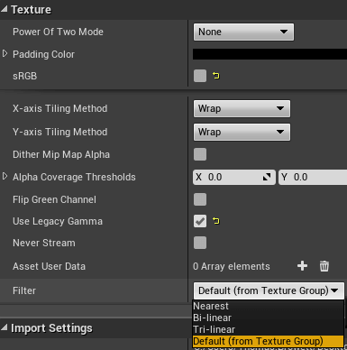Choose Nearest filter option
347x350 pixels.
click(268, 306)
